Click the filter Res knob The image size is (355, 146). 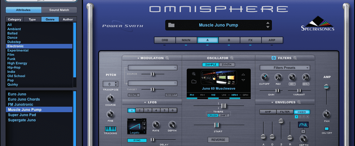point(278,77)
